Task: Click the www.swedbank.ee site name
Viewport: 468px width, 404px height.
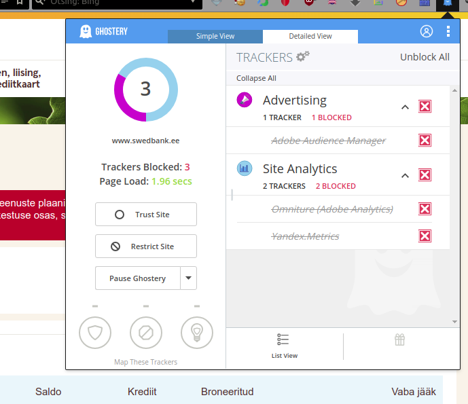Action: 145,141
